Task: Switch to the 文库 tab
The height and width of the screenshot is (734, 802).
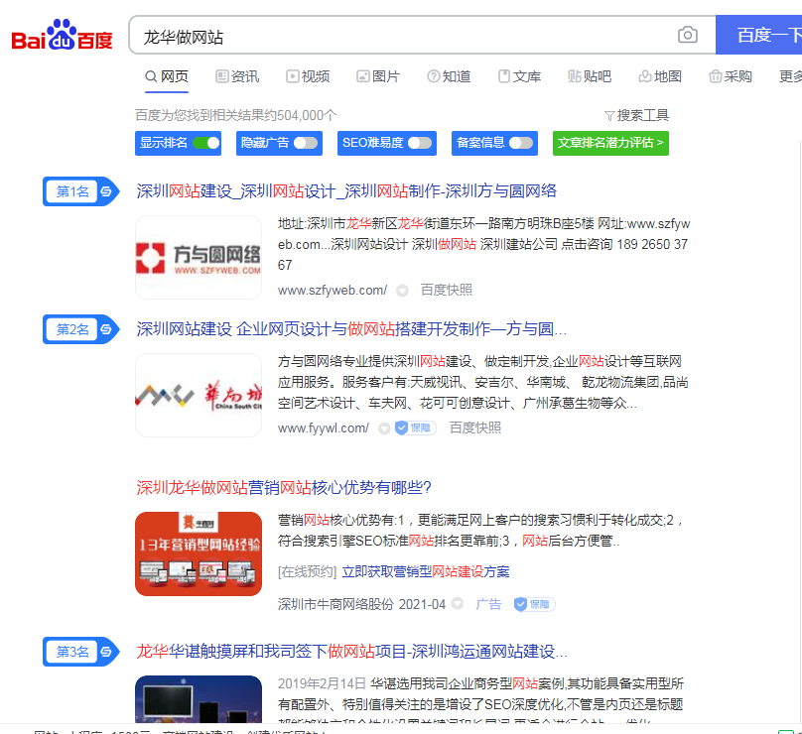Action: click(520, 76)
